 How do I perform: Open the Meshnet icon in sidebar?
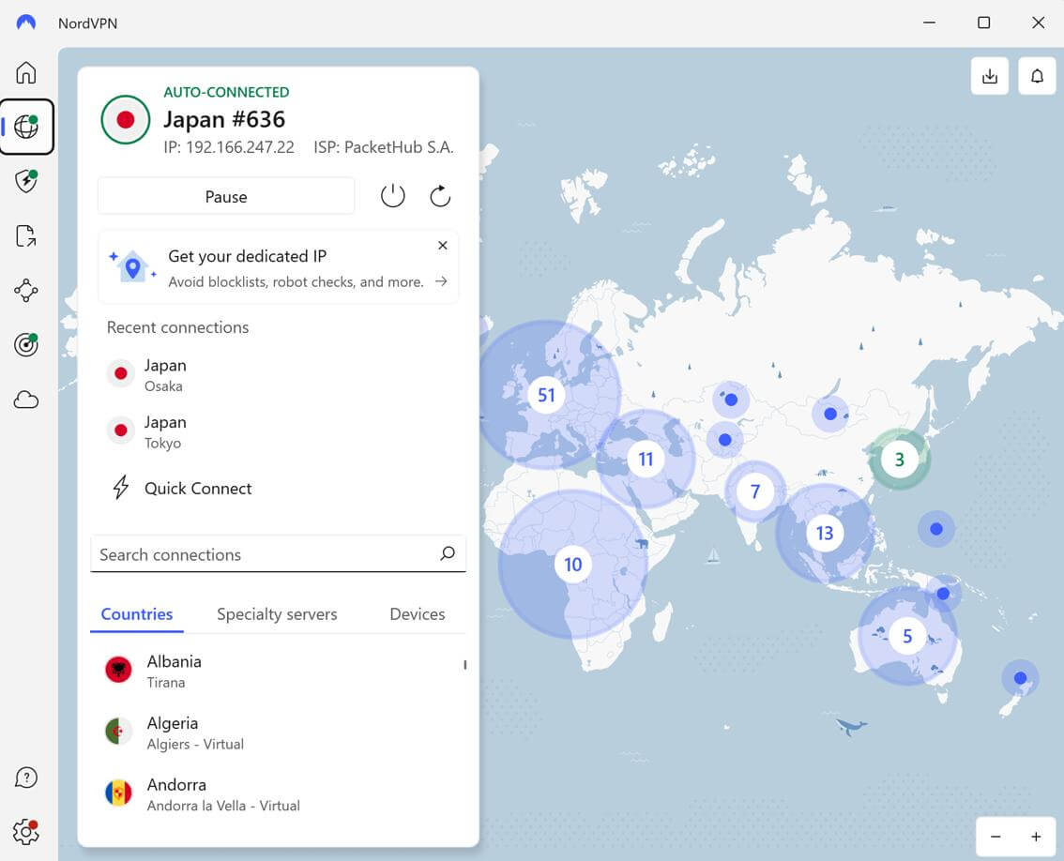pos(25,291)
